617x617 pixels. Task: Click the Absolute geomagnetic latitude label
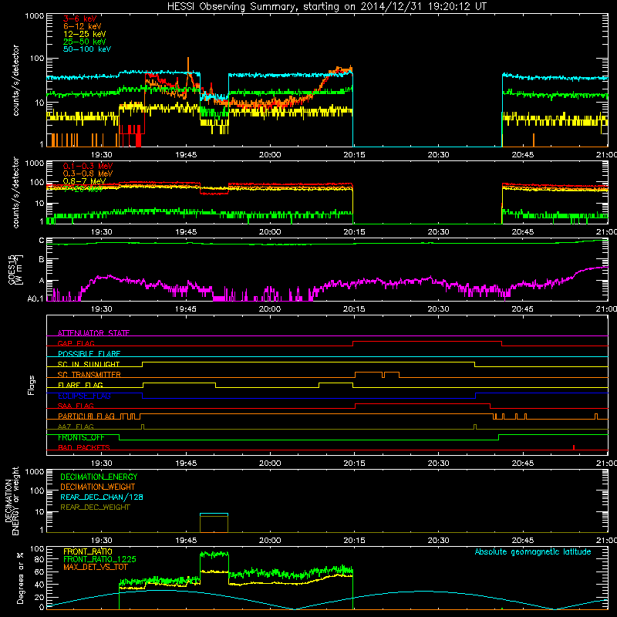[x=533, y=551]
